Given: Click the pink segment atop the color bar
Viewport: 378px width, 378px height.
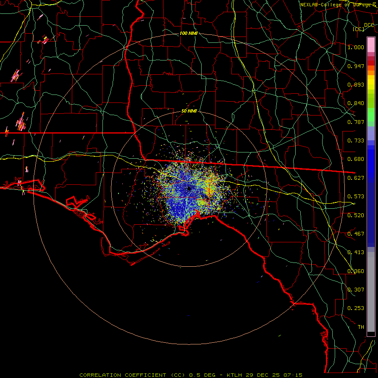Looking at the screenshot, I should (x=371, y=45).
